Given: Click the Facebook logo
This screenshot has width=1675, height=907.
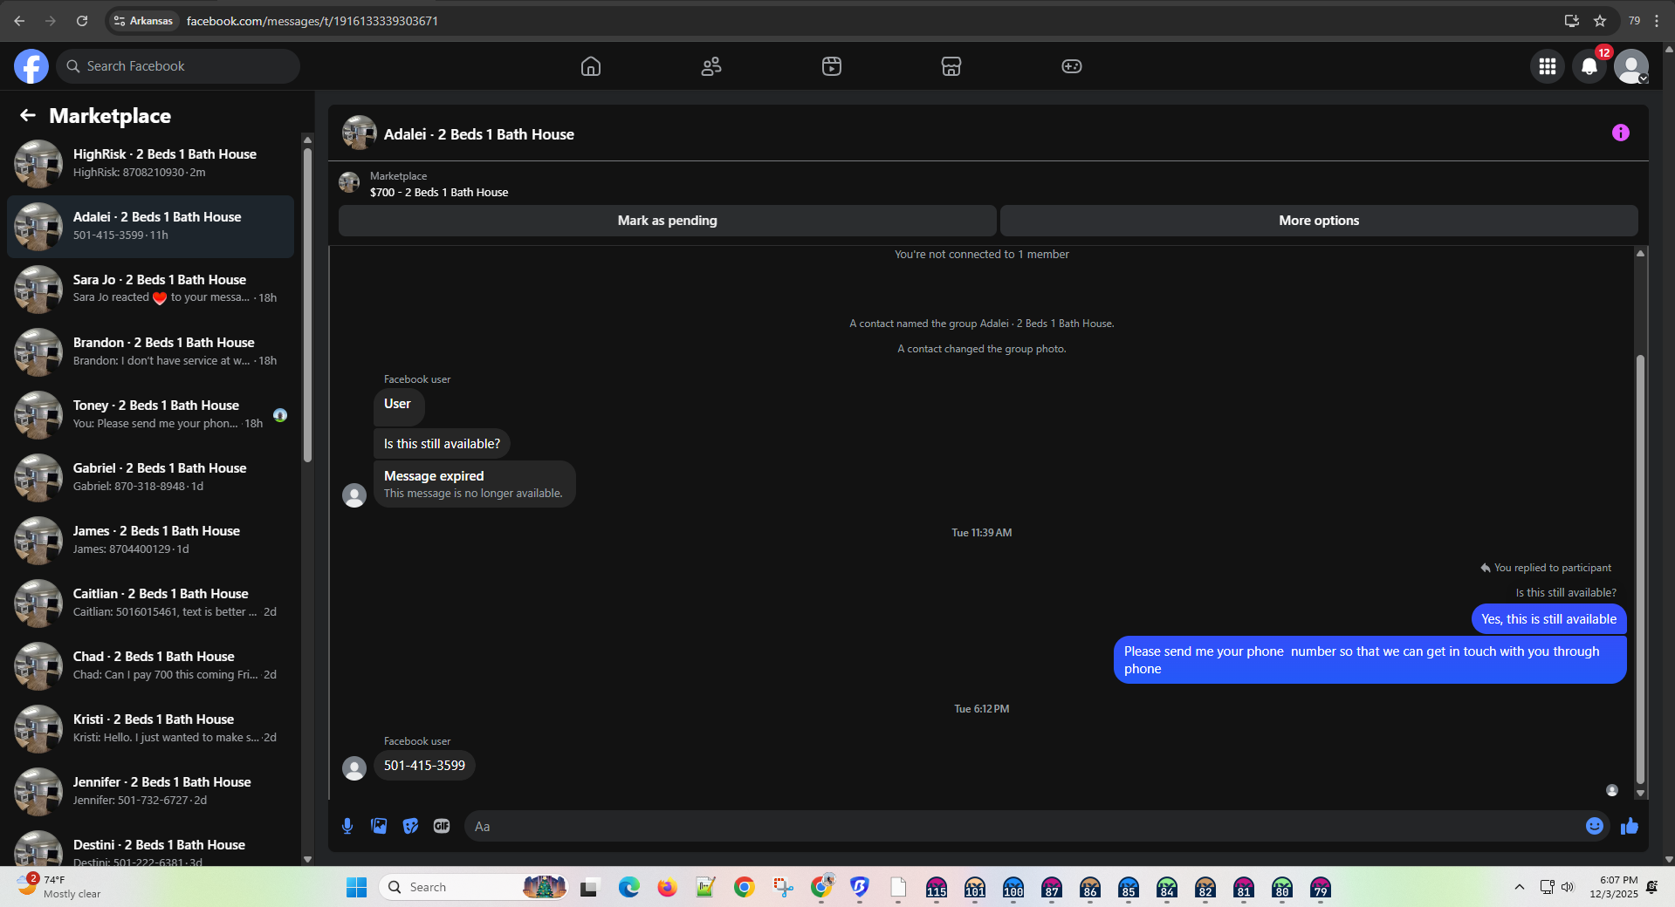Looking at the screenshot, I should 31,66.
